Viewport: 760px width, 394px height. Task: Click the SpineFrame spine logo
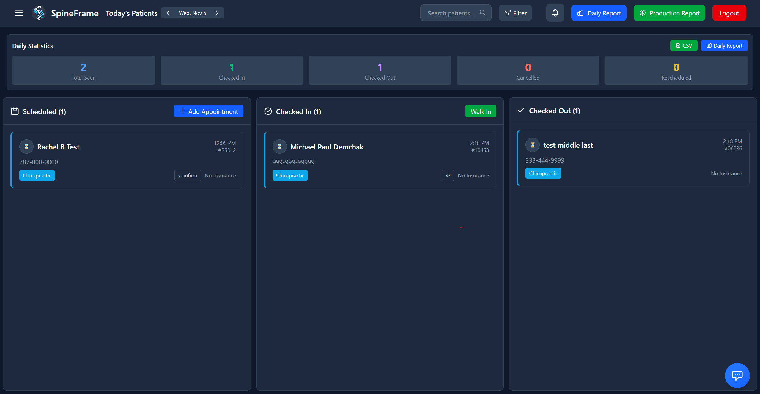click(39, 13)
